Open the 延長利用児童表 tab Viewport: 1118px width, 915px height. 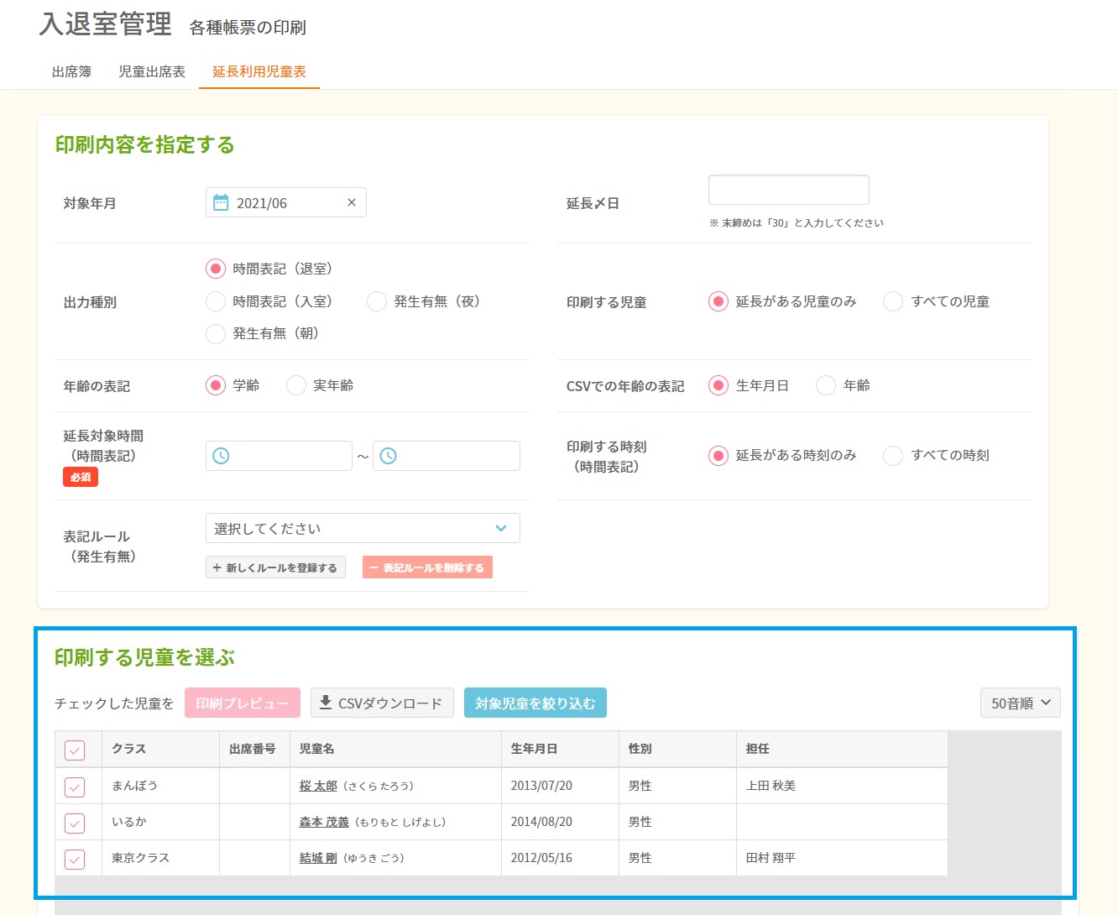pyautogui.click(x=259, y=72)
